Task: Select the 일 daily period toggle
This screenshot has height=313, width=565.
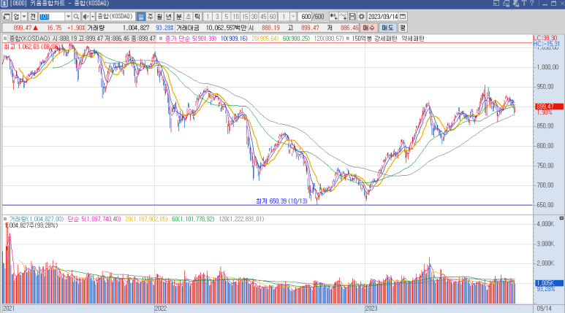Action: 141,17
